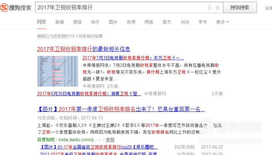Viewport: 272px width, 155px height.
Task: Click the 中商情报网 2天前 source text
Action: [x=100, y=86]
